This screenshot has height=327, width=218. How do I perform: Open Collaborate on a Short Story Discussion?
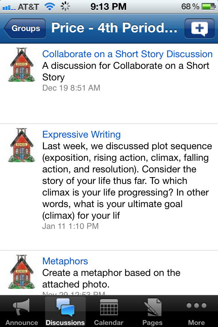tap(127, 54)
